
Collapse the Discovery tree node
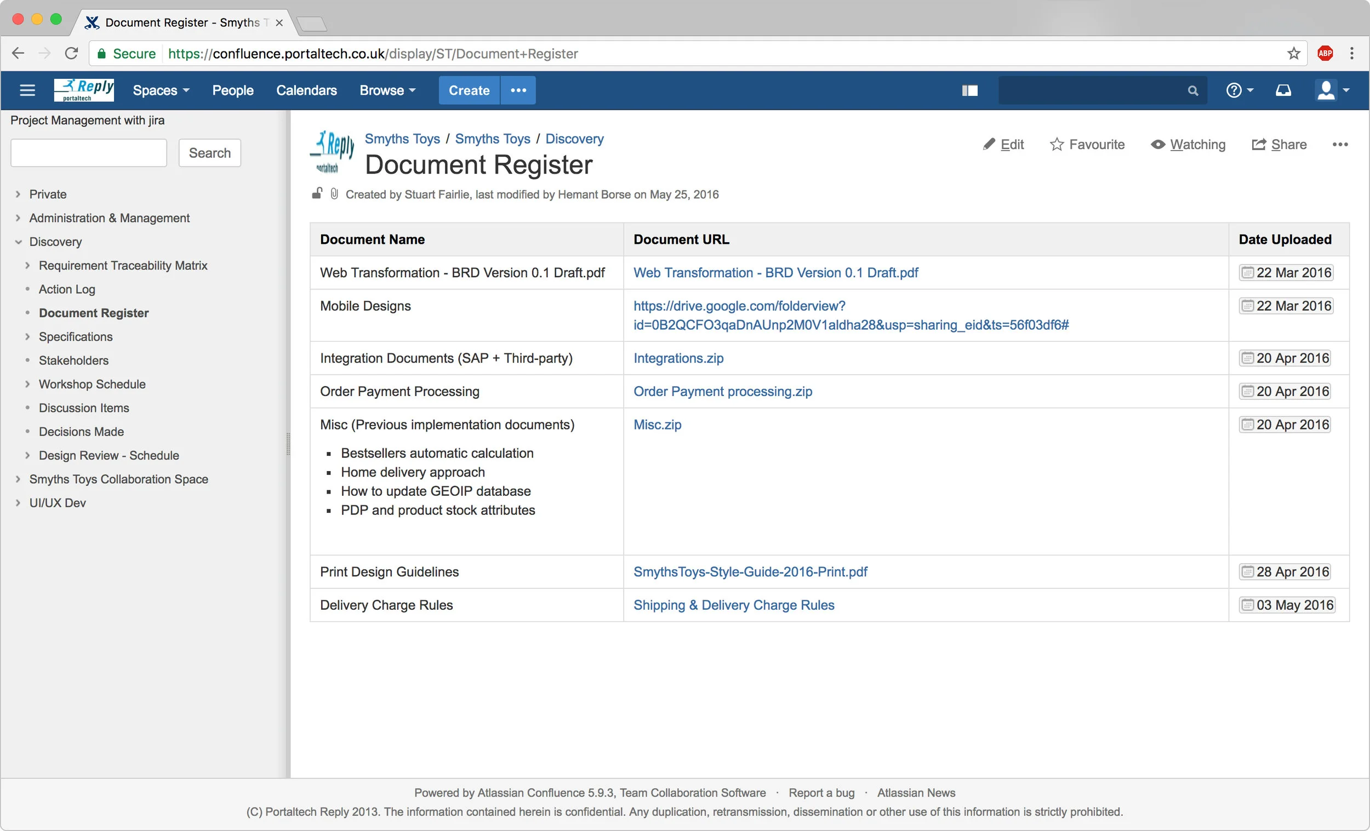[x=18, y=242]
